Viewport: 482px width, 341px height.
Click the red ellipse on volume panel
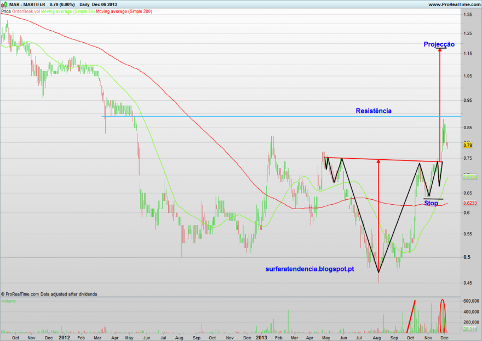[443, 316]
